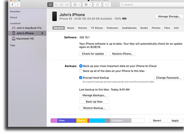The image size is (184, 134).
Task: Click the battery level icon
Action: [x=124, y=18]
